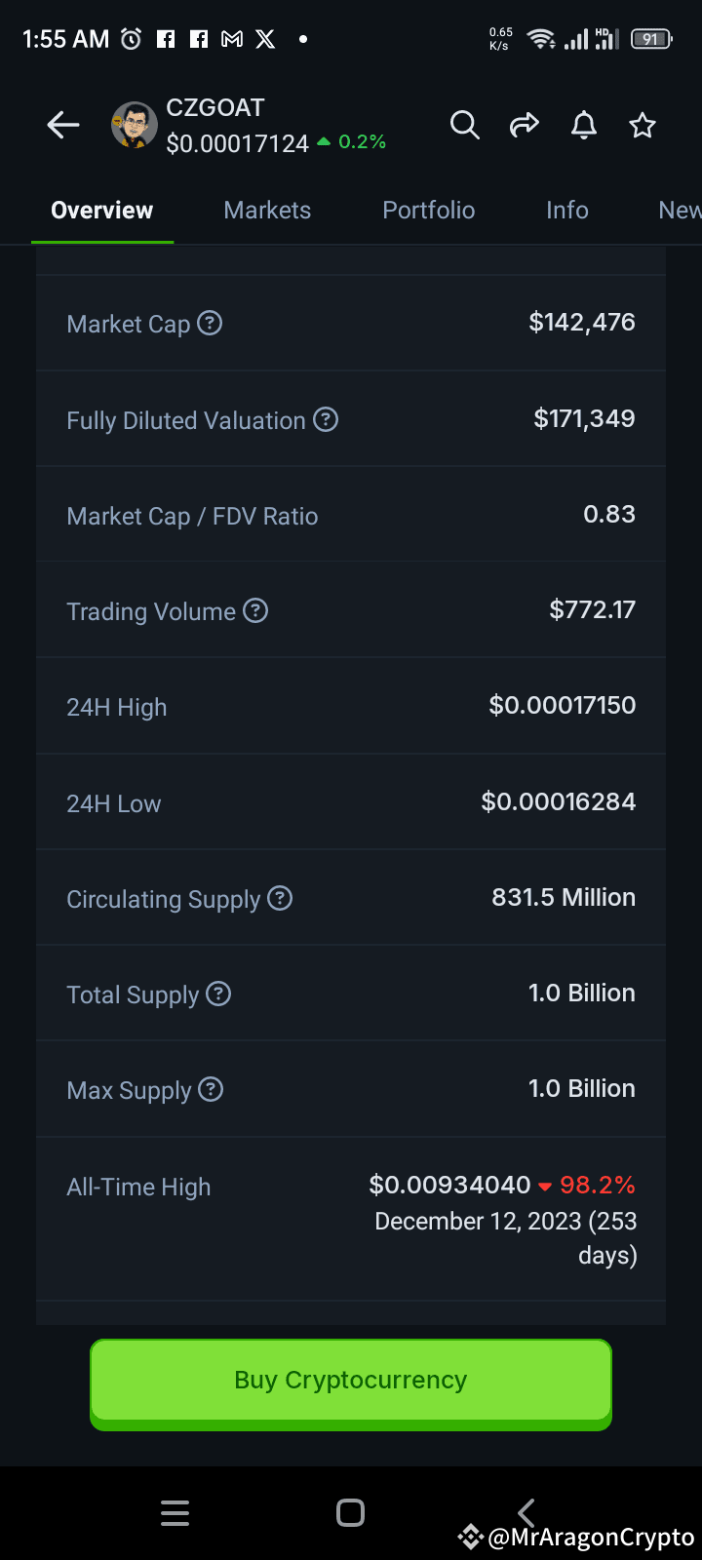View Total Supply info tooltip icon

[x=218, y=994]
